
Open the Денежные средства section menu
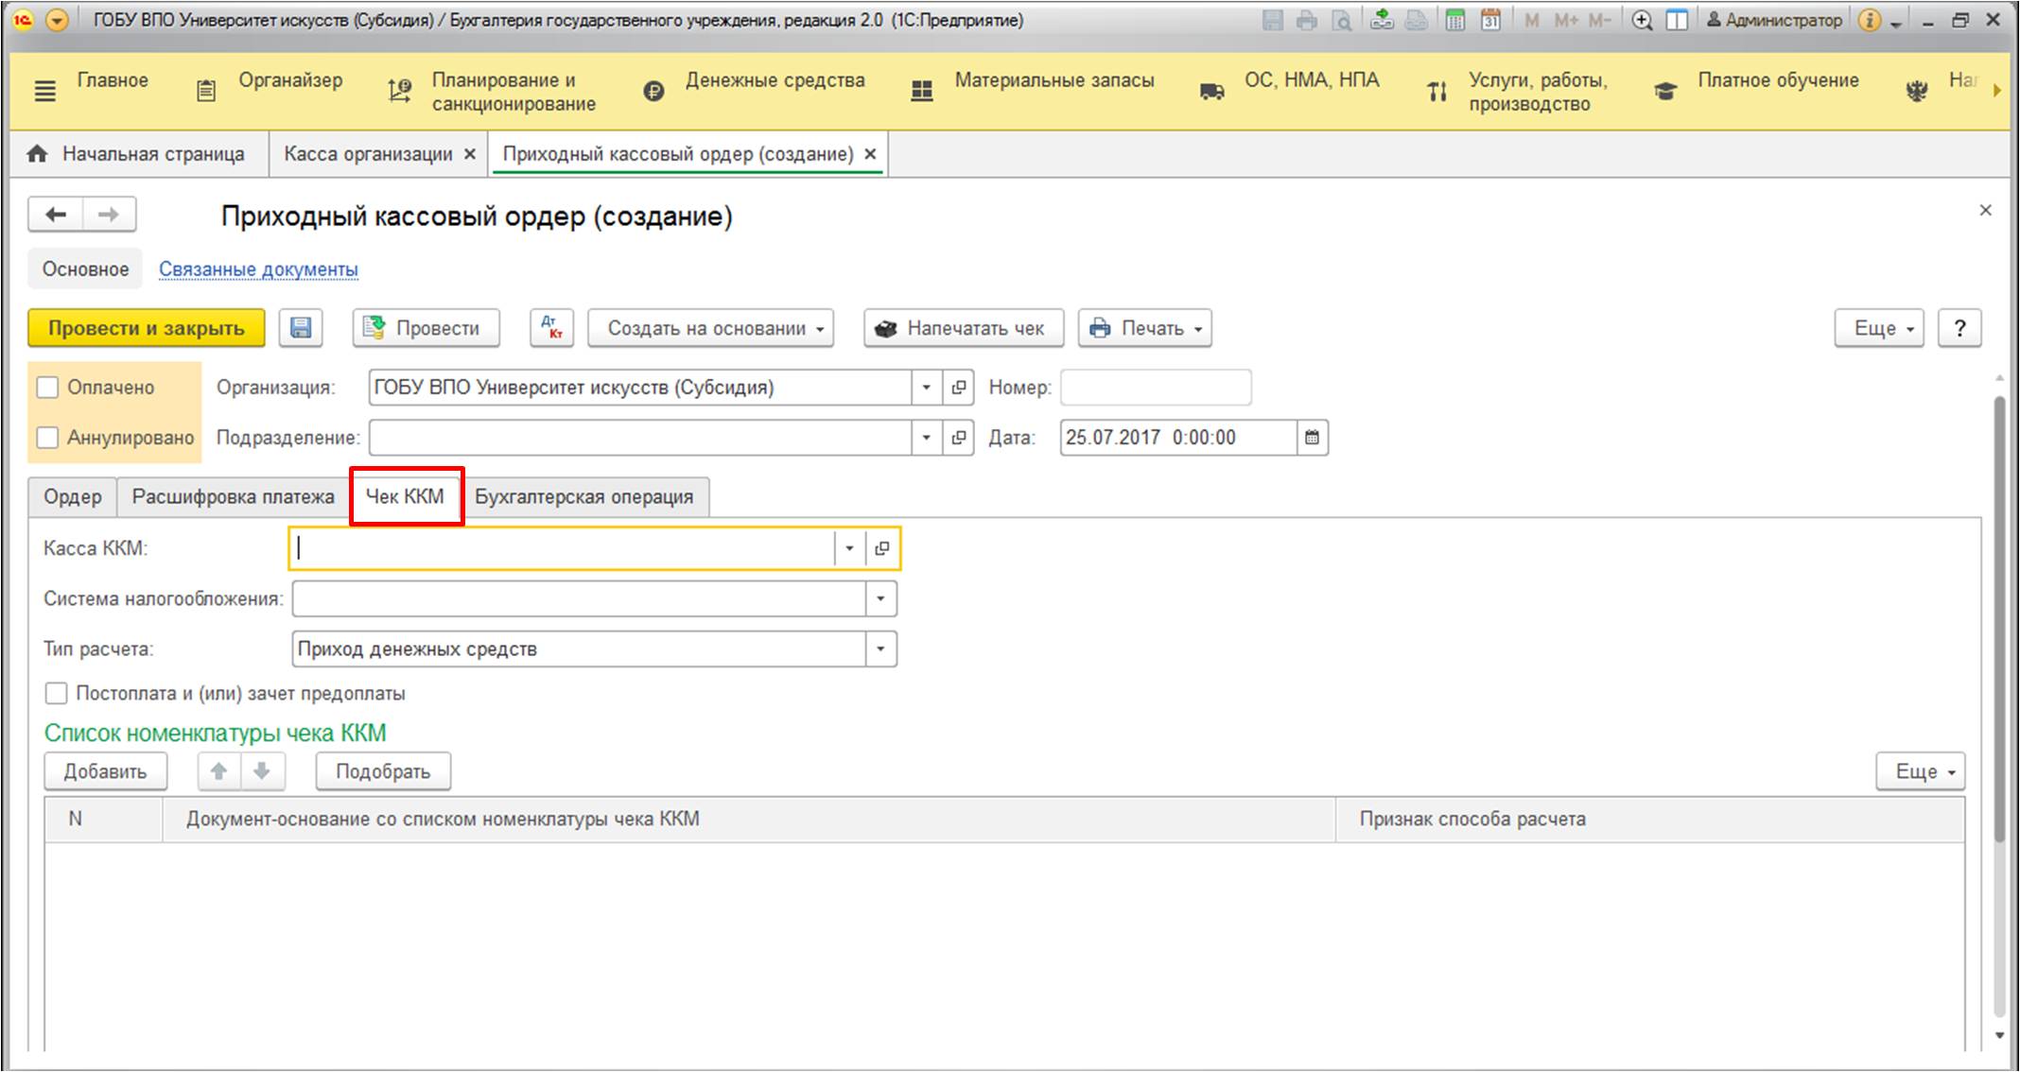click(x=774, y=81)
